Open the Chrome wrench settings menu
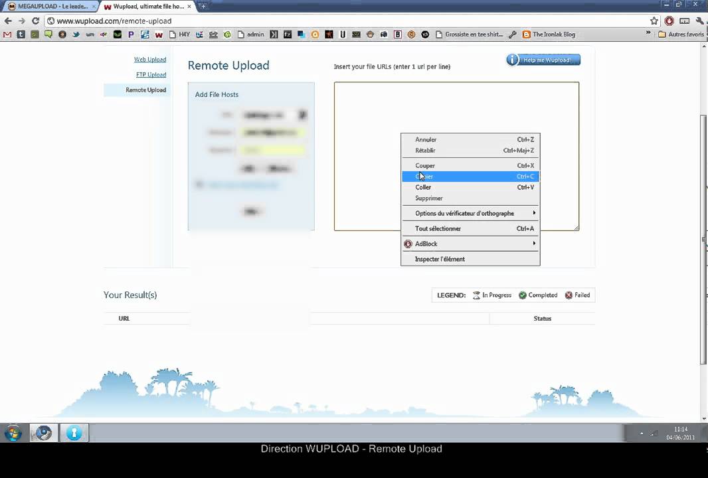 pyautogui.click(x=700, y=21)
